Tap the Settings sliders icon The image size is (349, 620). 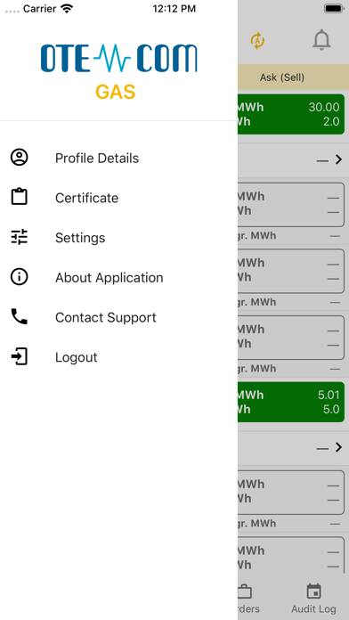pos(19,237)
